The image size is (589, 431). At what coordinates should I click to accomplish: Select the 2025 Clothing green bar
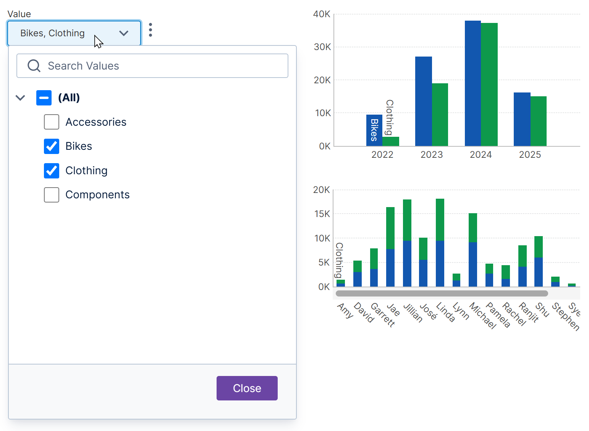point(539,121)
